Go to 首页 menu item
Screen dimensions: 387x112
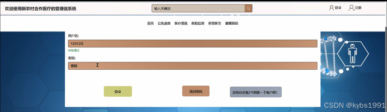click(150, 23)
